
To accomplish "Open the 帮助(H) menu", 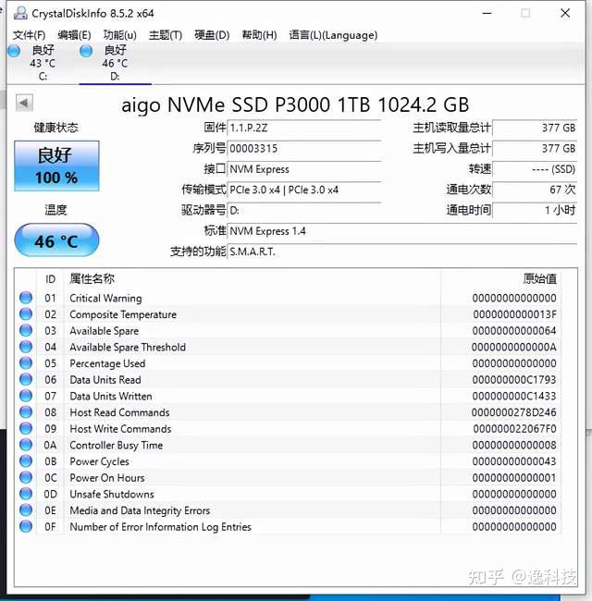I will click(x=259, y=35).
